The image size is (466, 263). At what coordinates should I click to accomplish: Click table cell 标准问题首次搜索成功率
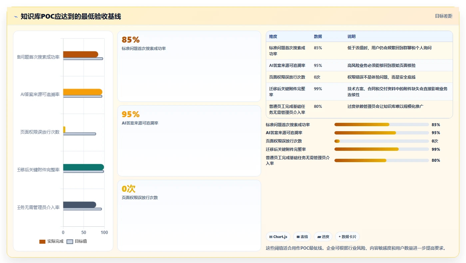click(287, 51)
